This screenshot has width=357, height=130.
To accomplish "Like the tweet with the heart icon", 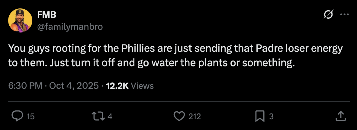I will (180, 116).
